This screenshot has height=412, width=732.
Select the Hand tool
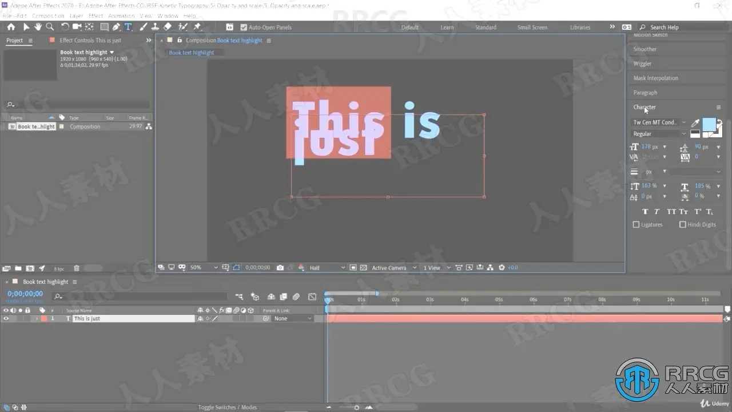click(38, 27)
